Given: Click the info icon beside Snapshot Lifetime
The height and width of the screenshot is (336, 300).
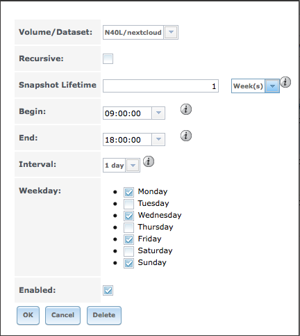Looking at the screenshot, I should coord(285,82).
